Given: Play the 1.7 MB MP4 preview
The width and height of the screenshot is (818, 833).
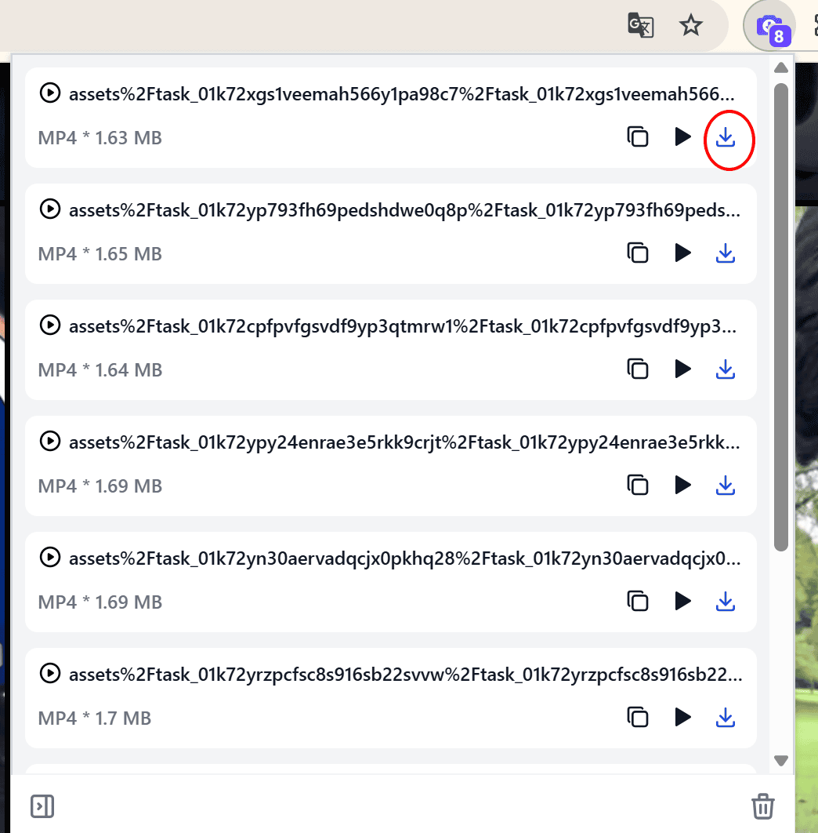Looking at the screenshot, I should click(x=682, y=717).
